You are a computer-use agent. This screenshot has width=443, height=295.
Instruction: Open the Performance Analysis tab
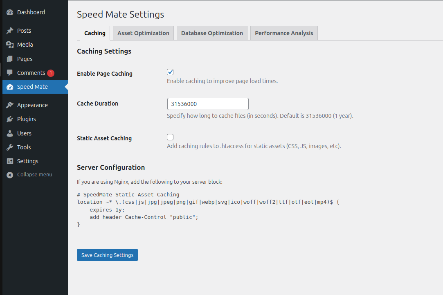284,33
